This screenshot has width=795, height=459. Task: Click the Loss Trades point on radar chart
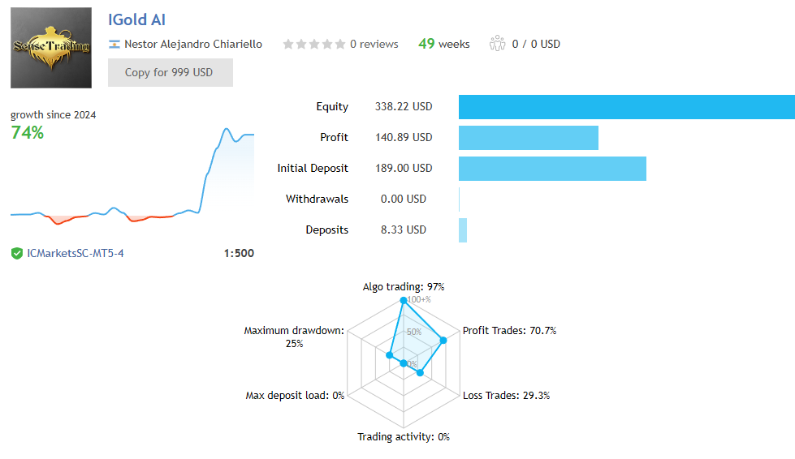click(x=420, y=373)
